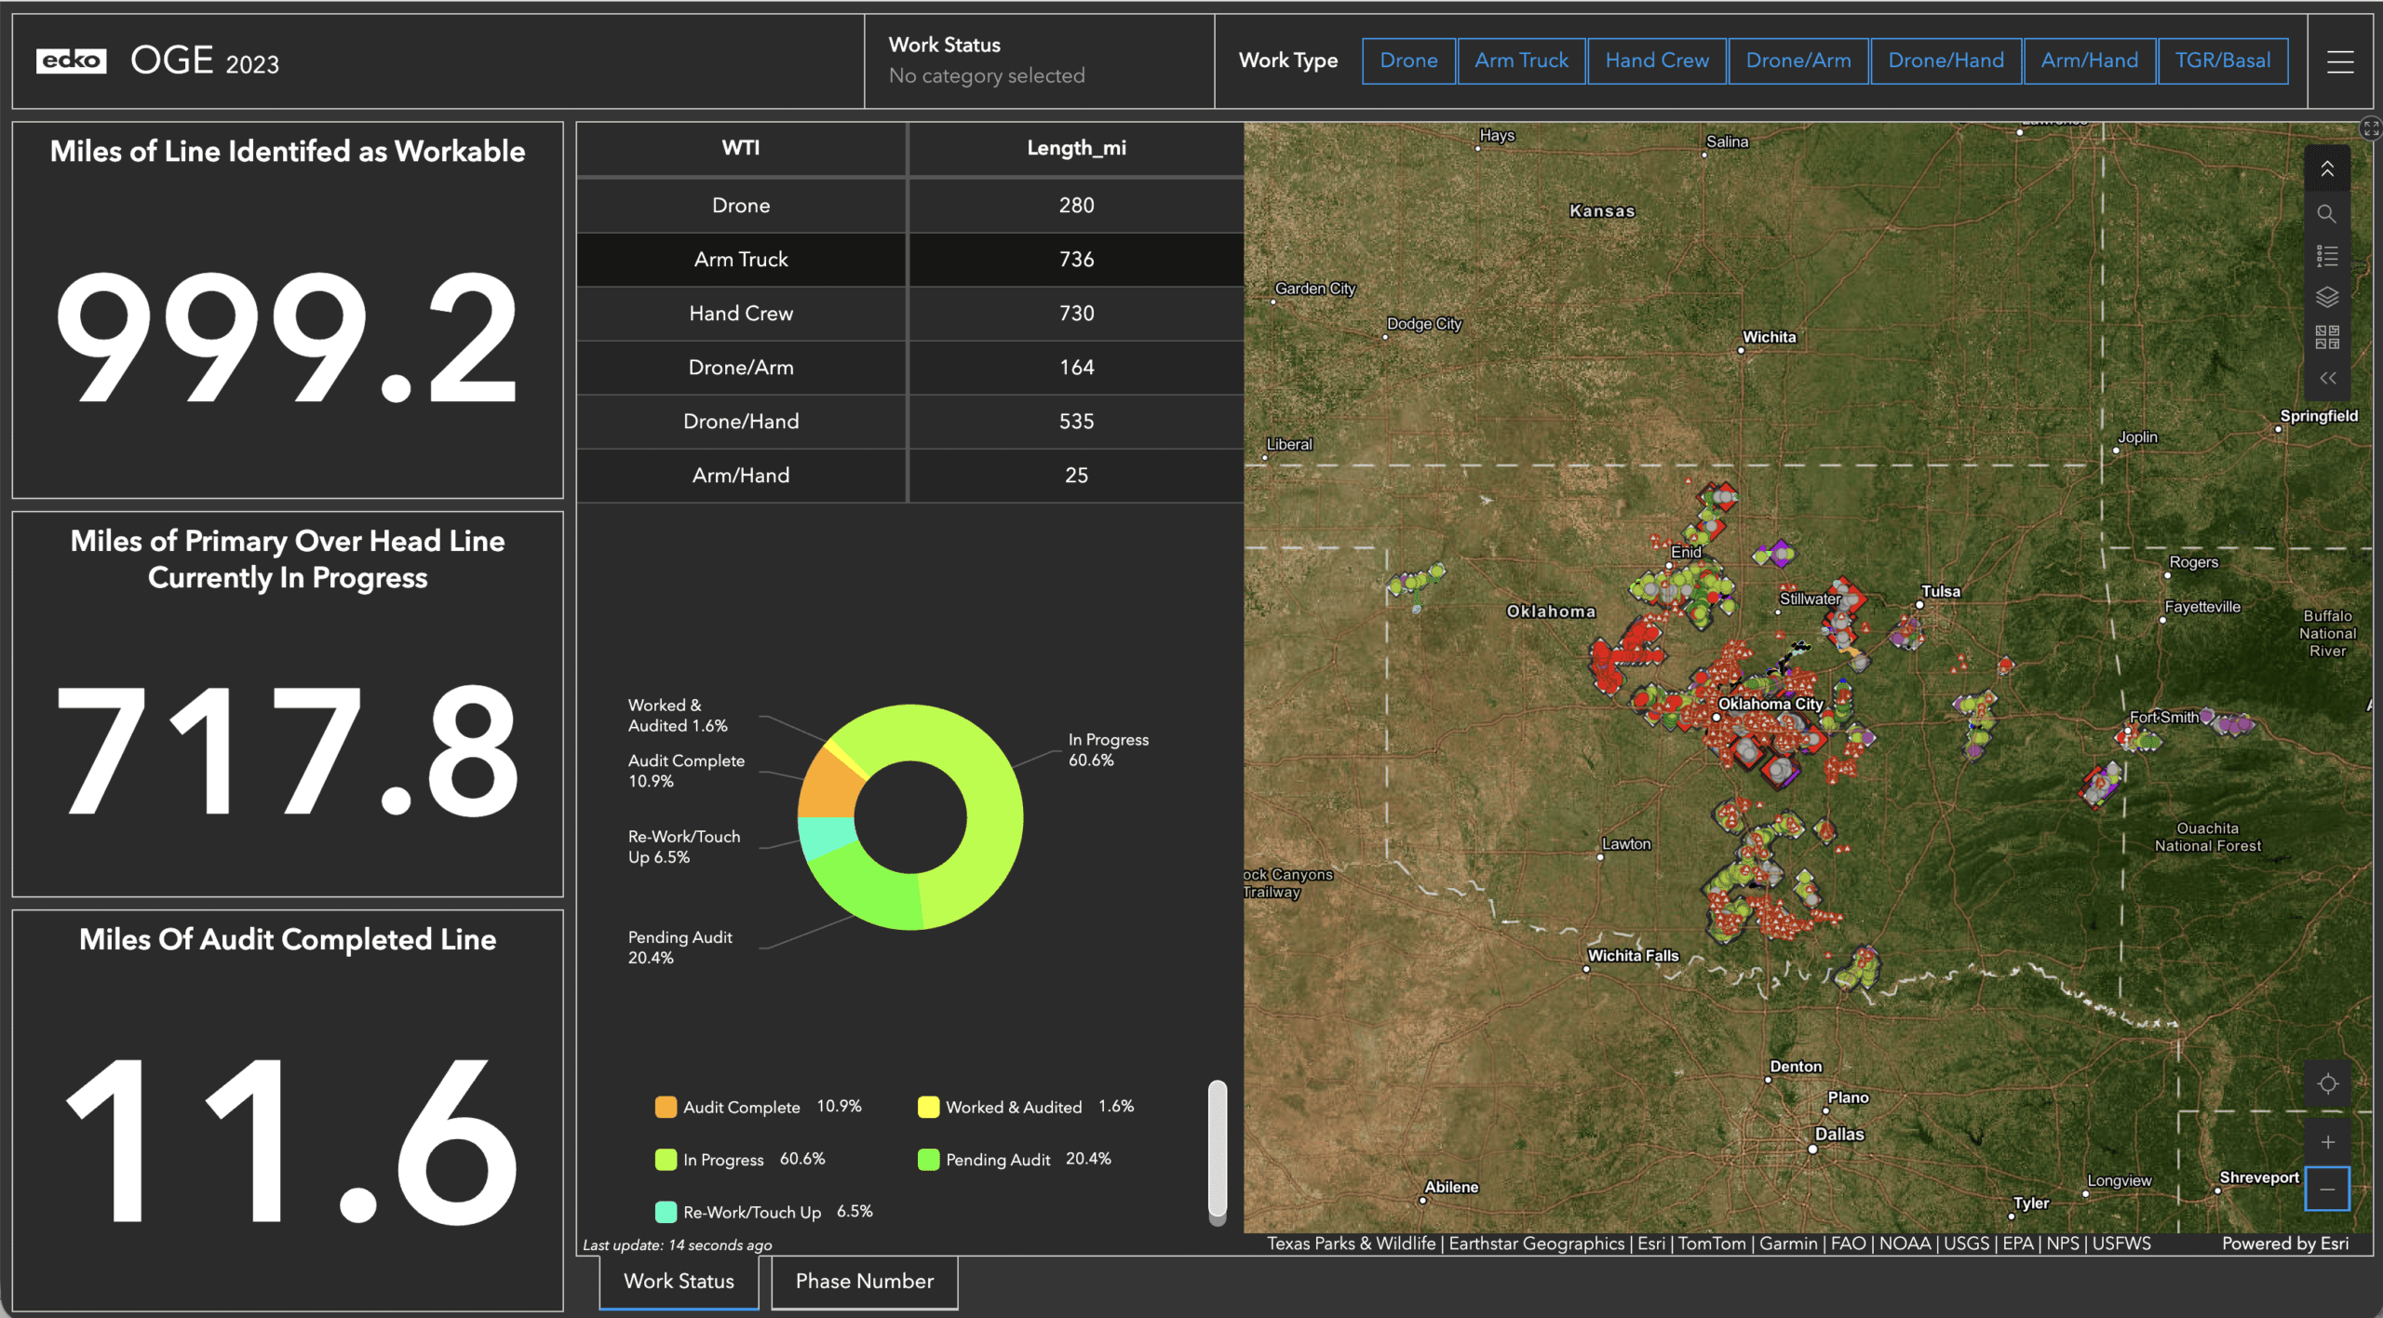Open the map search tool
Image resolution: width=2383 pixels, height=1318 pixels.
pos(2326,213)
